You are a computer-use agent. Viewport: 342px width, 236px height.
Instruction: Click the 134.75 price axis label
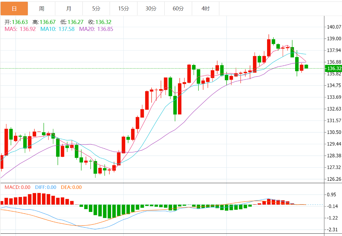(334, 86)
